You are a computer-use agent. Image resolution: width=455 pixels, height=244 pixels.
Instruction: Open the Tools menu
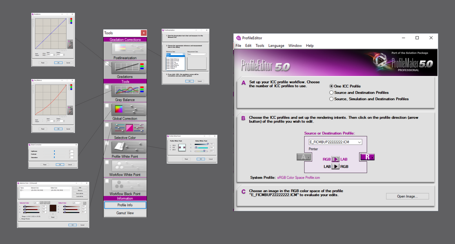(x=260, y=45)
